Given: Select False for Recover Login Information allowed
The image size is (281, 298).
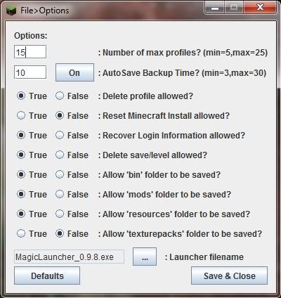Looking at the screenshot, I should pyautogui.click(x=60, y=135).
